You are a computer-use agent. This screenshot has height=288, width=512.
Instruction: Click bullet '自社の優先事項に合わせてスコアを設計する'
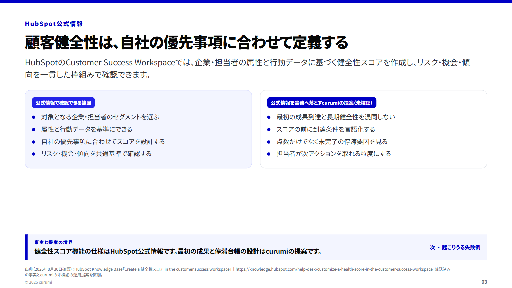pyautogui.click(x=103, y=142)
